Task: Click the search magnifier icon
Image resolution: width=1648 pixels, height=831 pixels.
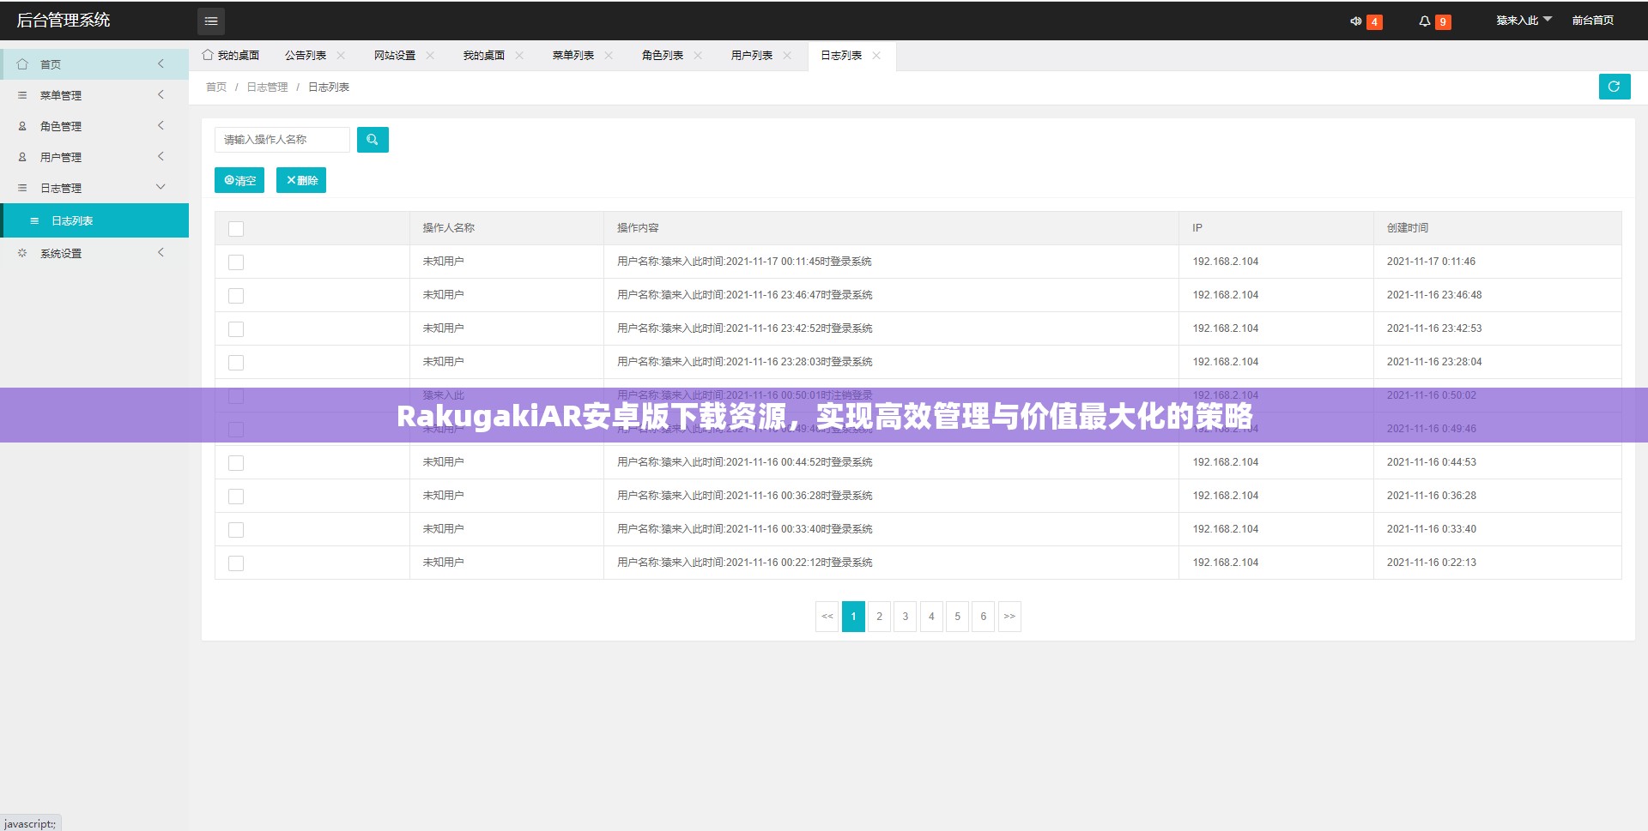Action: [373, 139]
